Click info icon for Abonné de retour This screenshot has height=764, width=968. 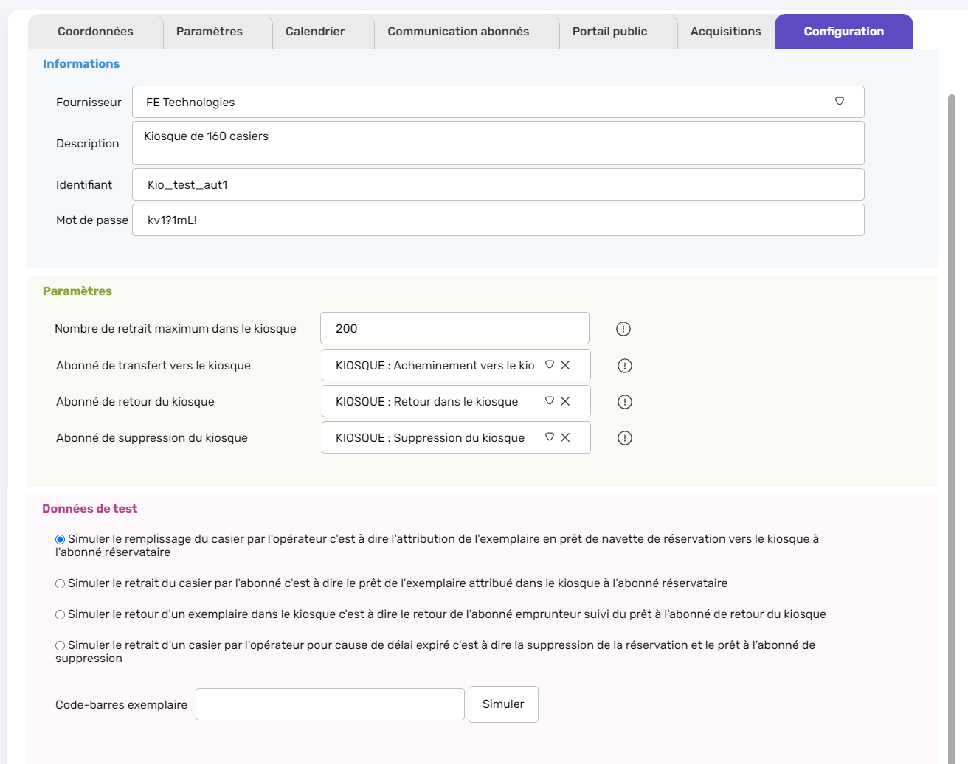pyautogui.click(x=625, y=402)
